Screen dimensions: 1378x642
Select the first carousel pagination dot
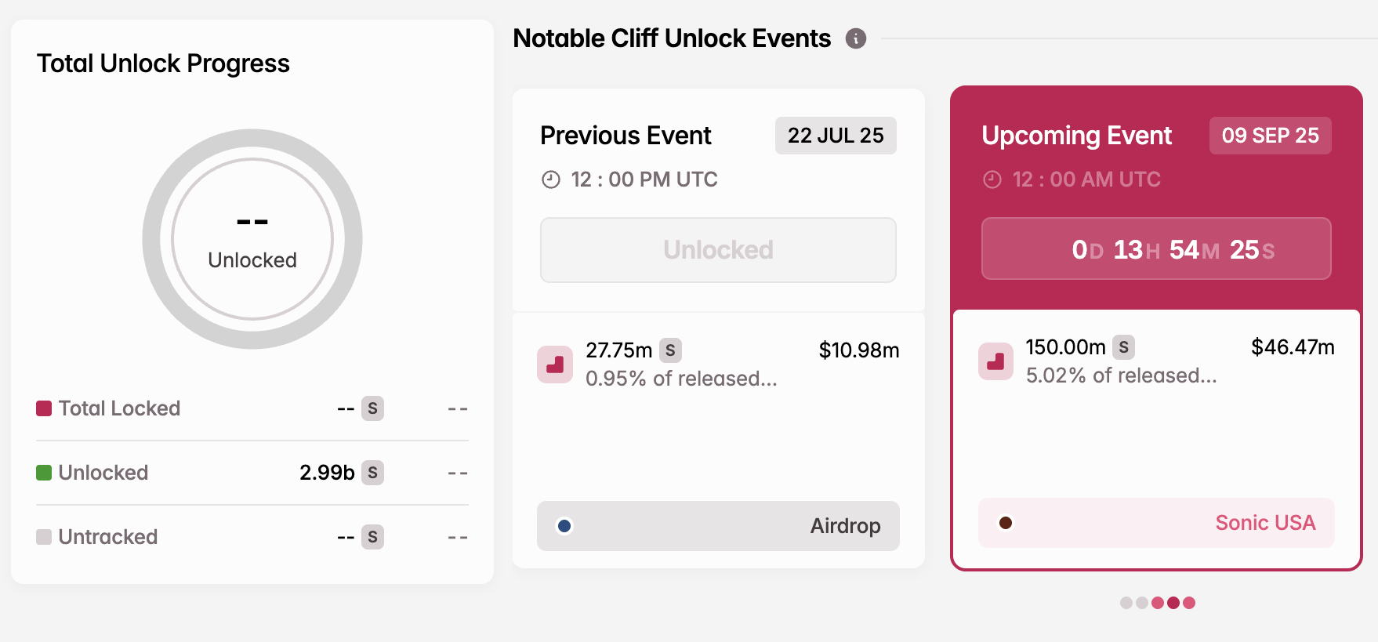click(1126, 603)
